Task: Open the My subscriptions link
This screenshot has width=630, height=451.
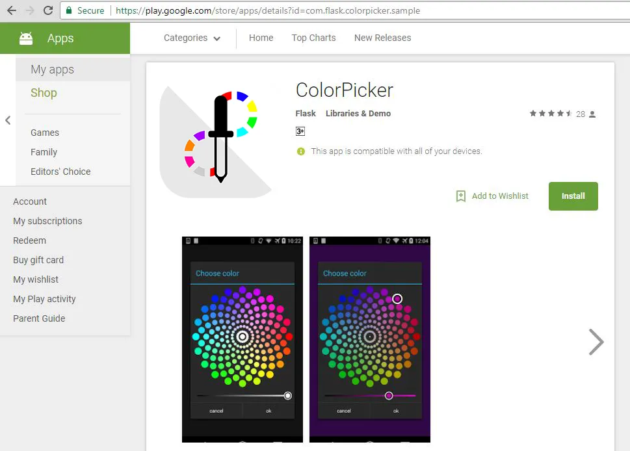Action: coord(47,222)
